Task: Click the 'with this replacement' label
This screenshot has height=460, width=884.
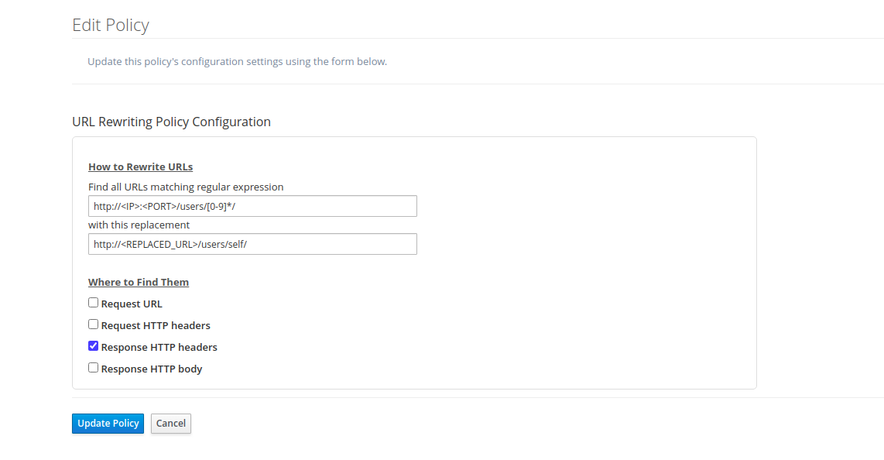Action: click(139, 225)
